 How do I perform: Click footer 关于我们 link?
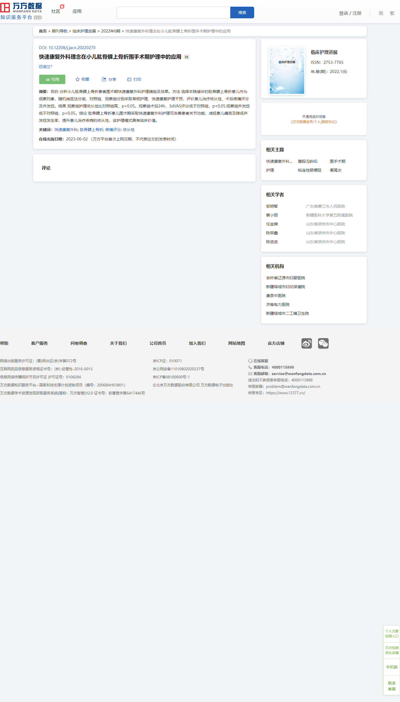[118, 343]
